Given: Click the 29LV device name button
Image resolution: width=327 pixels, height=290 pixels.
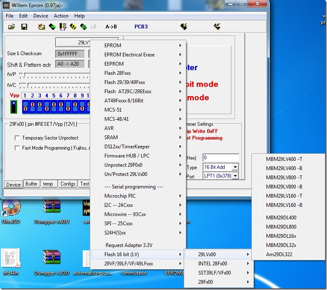Looking at the screenshot, I should click(x=73, y=43).
